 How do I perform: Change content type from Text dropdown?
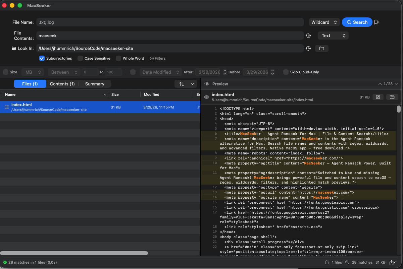[x=333, y=35]
